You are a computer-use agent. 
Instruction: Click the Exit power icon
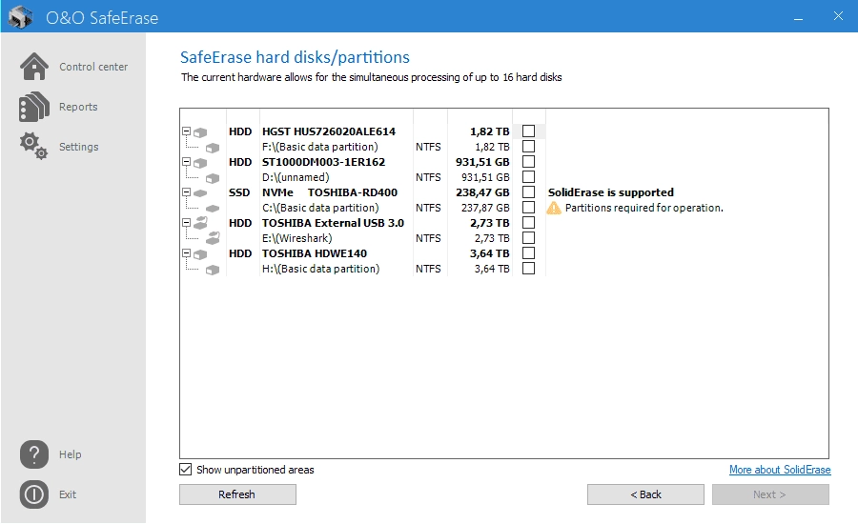34,494
